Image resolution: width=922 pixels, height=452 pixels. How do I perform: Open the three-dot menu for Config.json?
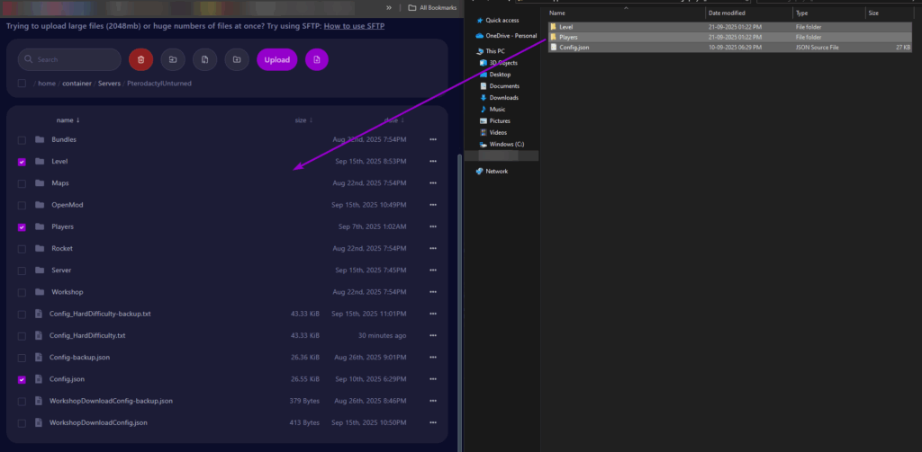(x=433, y=379)
